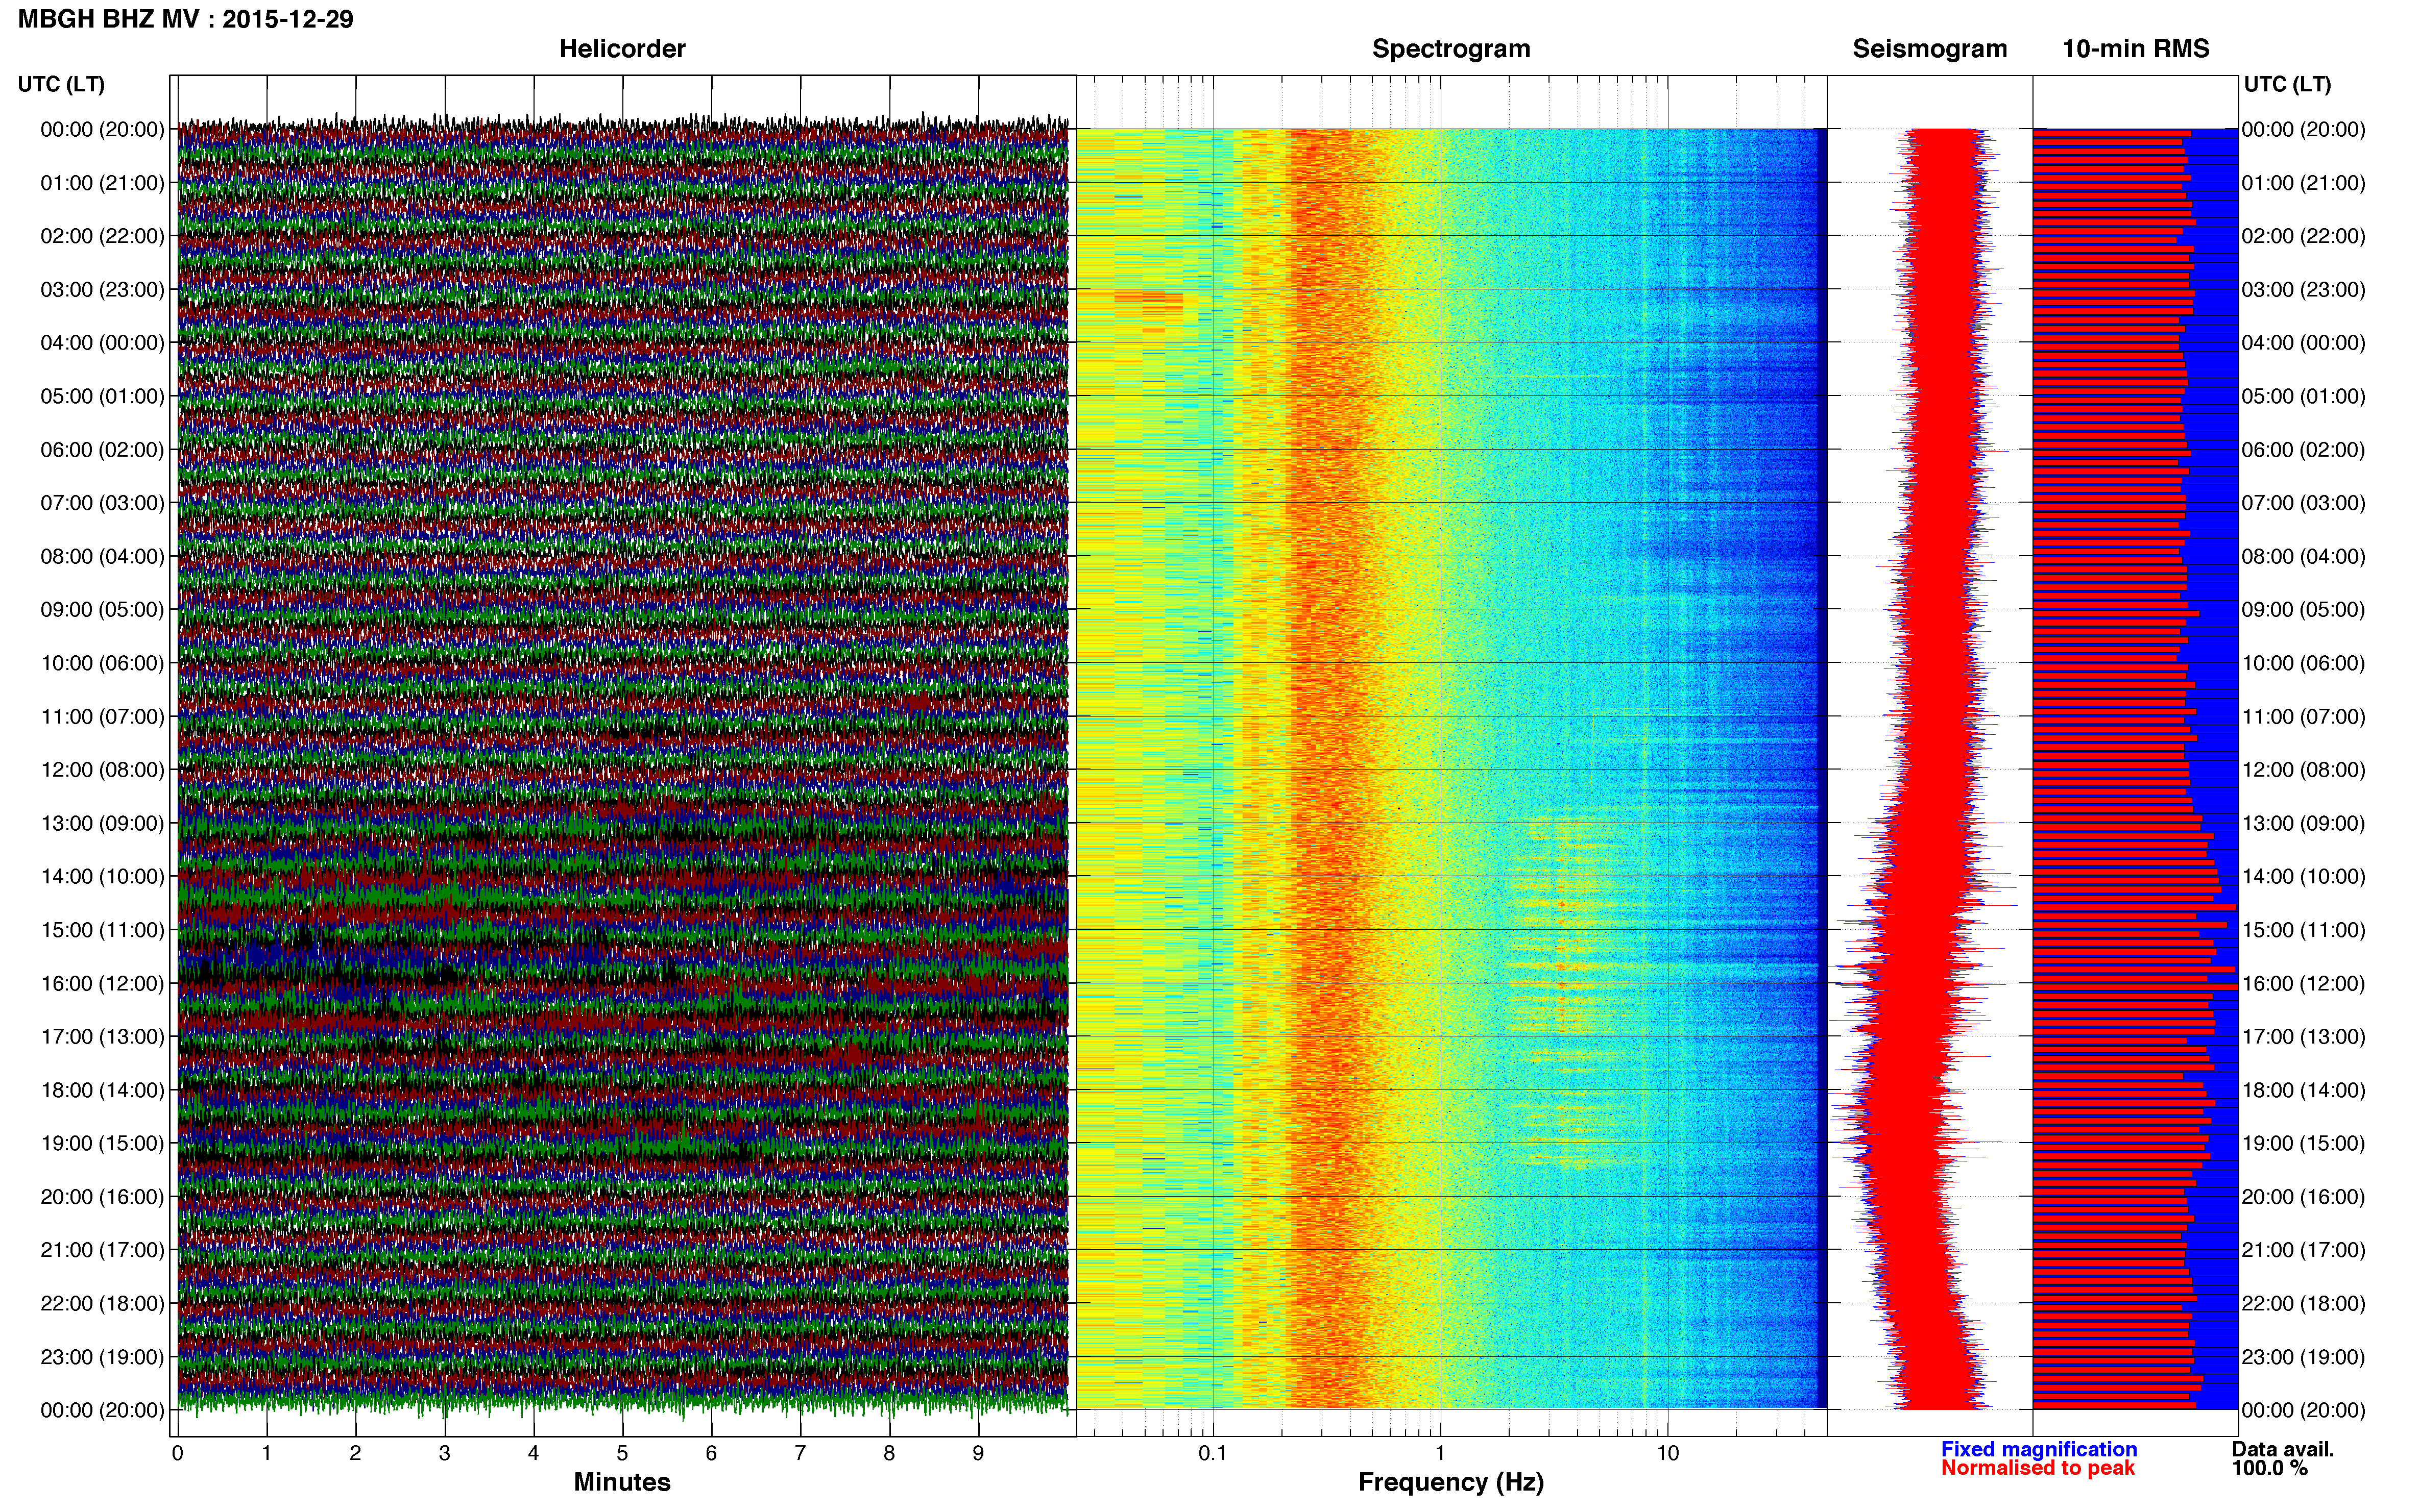Click the 'Normalised to peak' legend text
The width and height of the screenshot is (2420, 1512).
[x=2038, y=1468]
